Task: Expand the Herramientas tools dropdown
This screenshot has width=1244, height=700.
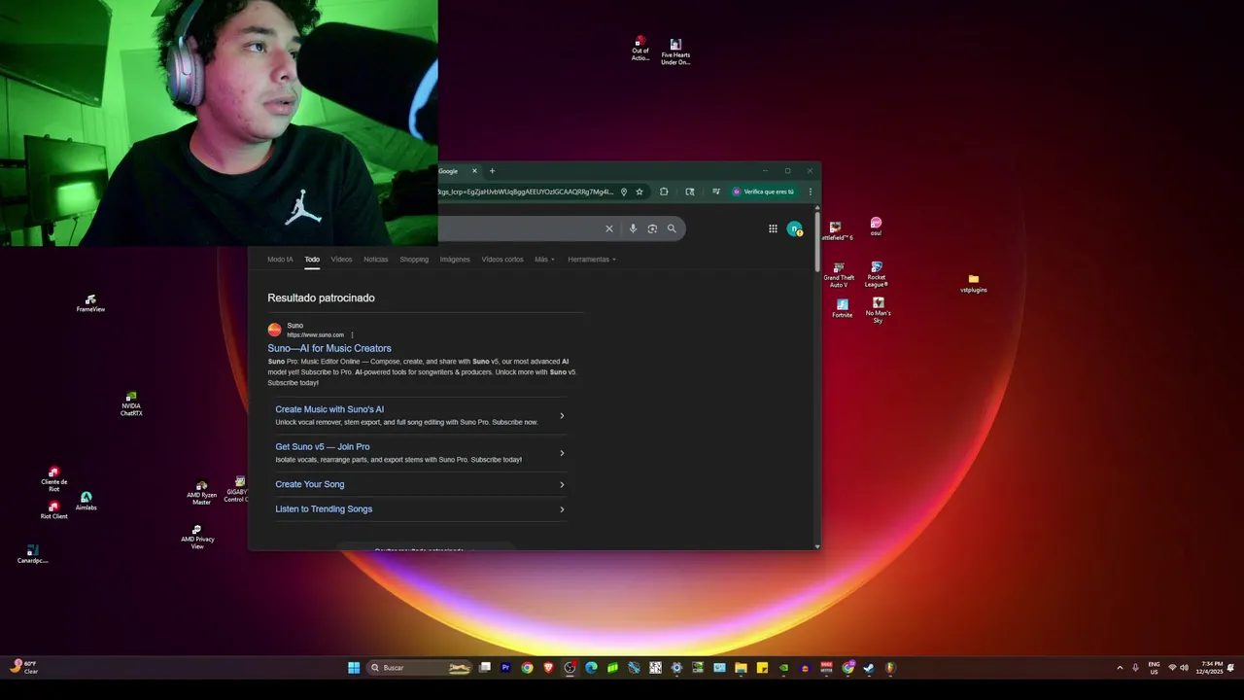Action: click(x=592, y=260)
